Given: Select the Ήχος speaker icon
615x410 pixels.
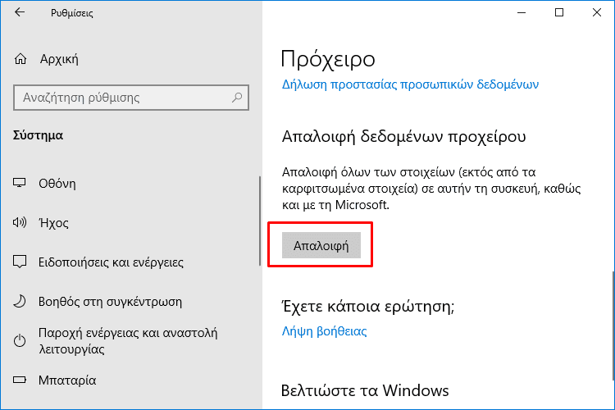Looking at the screenshot, I should coord(20,222).
